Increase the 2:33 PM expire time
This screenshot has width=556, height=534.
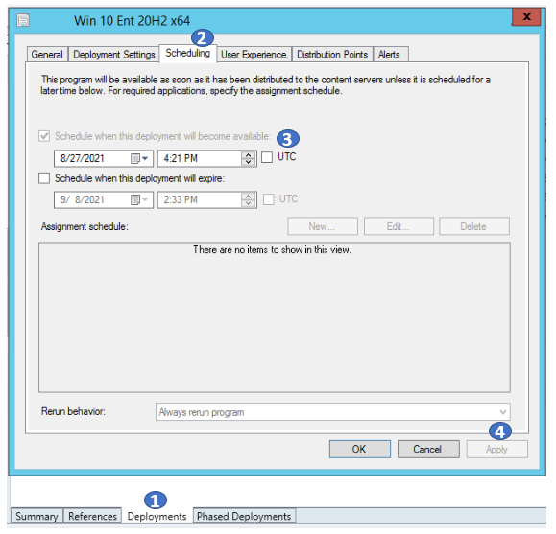point(248,197)
